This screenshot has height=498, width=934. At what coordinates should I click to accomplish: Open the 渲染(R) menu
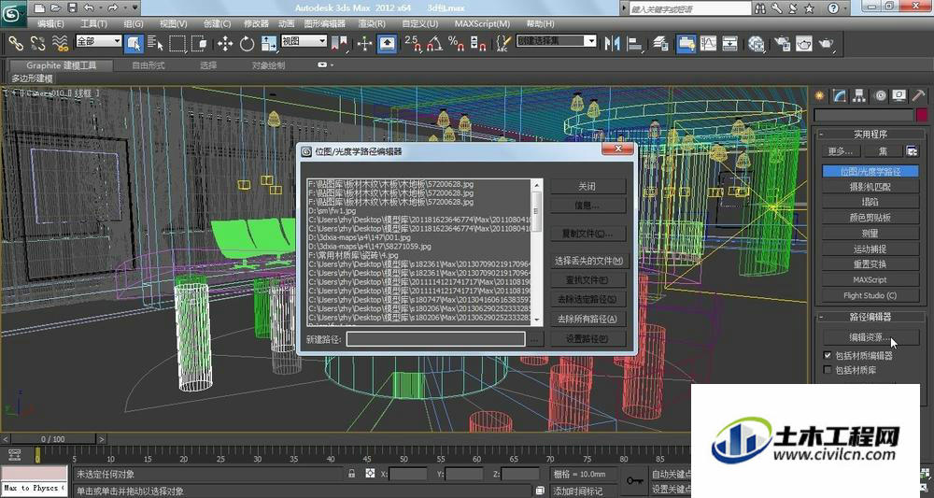(371, 24)
